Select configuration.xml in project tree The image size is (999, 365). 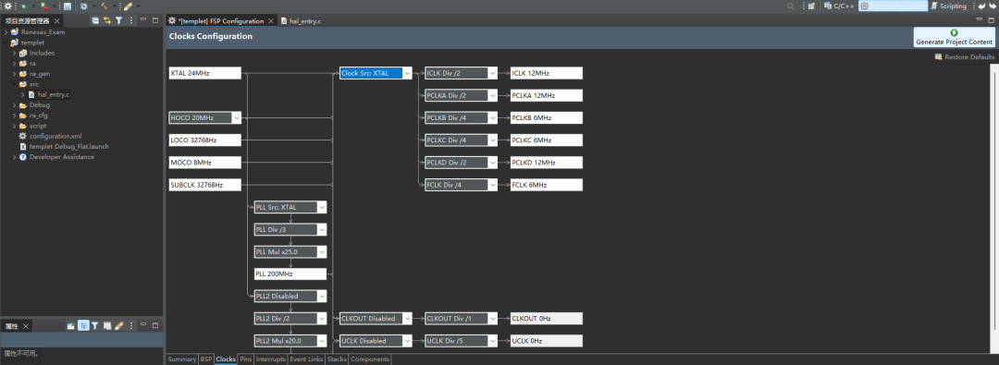50,136
